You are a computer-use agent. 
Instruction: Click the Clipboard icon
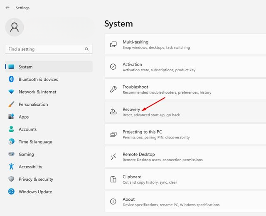coord(113,179)
